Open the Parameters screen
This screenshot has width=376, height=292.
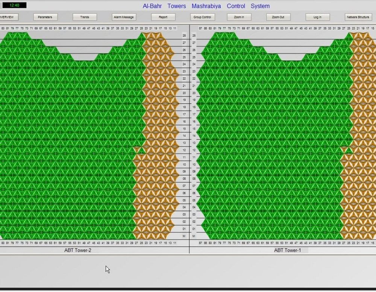[45, 17]
